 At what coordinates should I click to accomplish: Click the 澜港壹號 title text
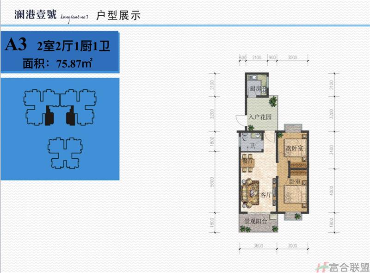[36, 14]
